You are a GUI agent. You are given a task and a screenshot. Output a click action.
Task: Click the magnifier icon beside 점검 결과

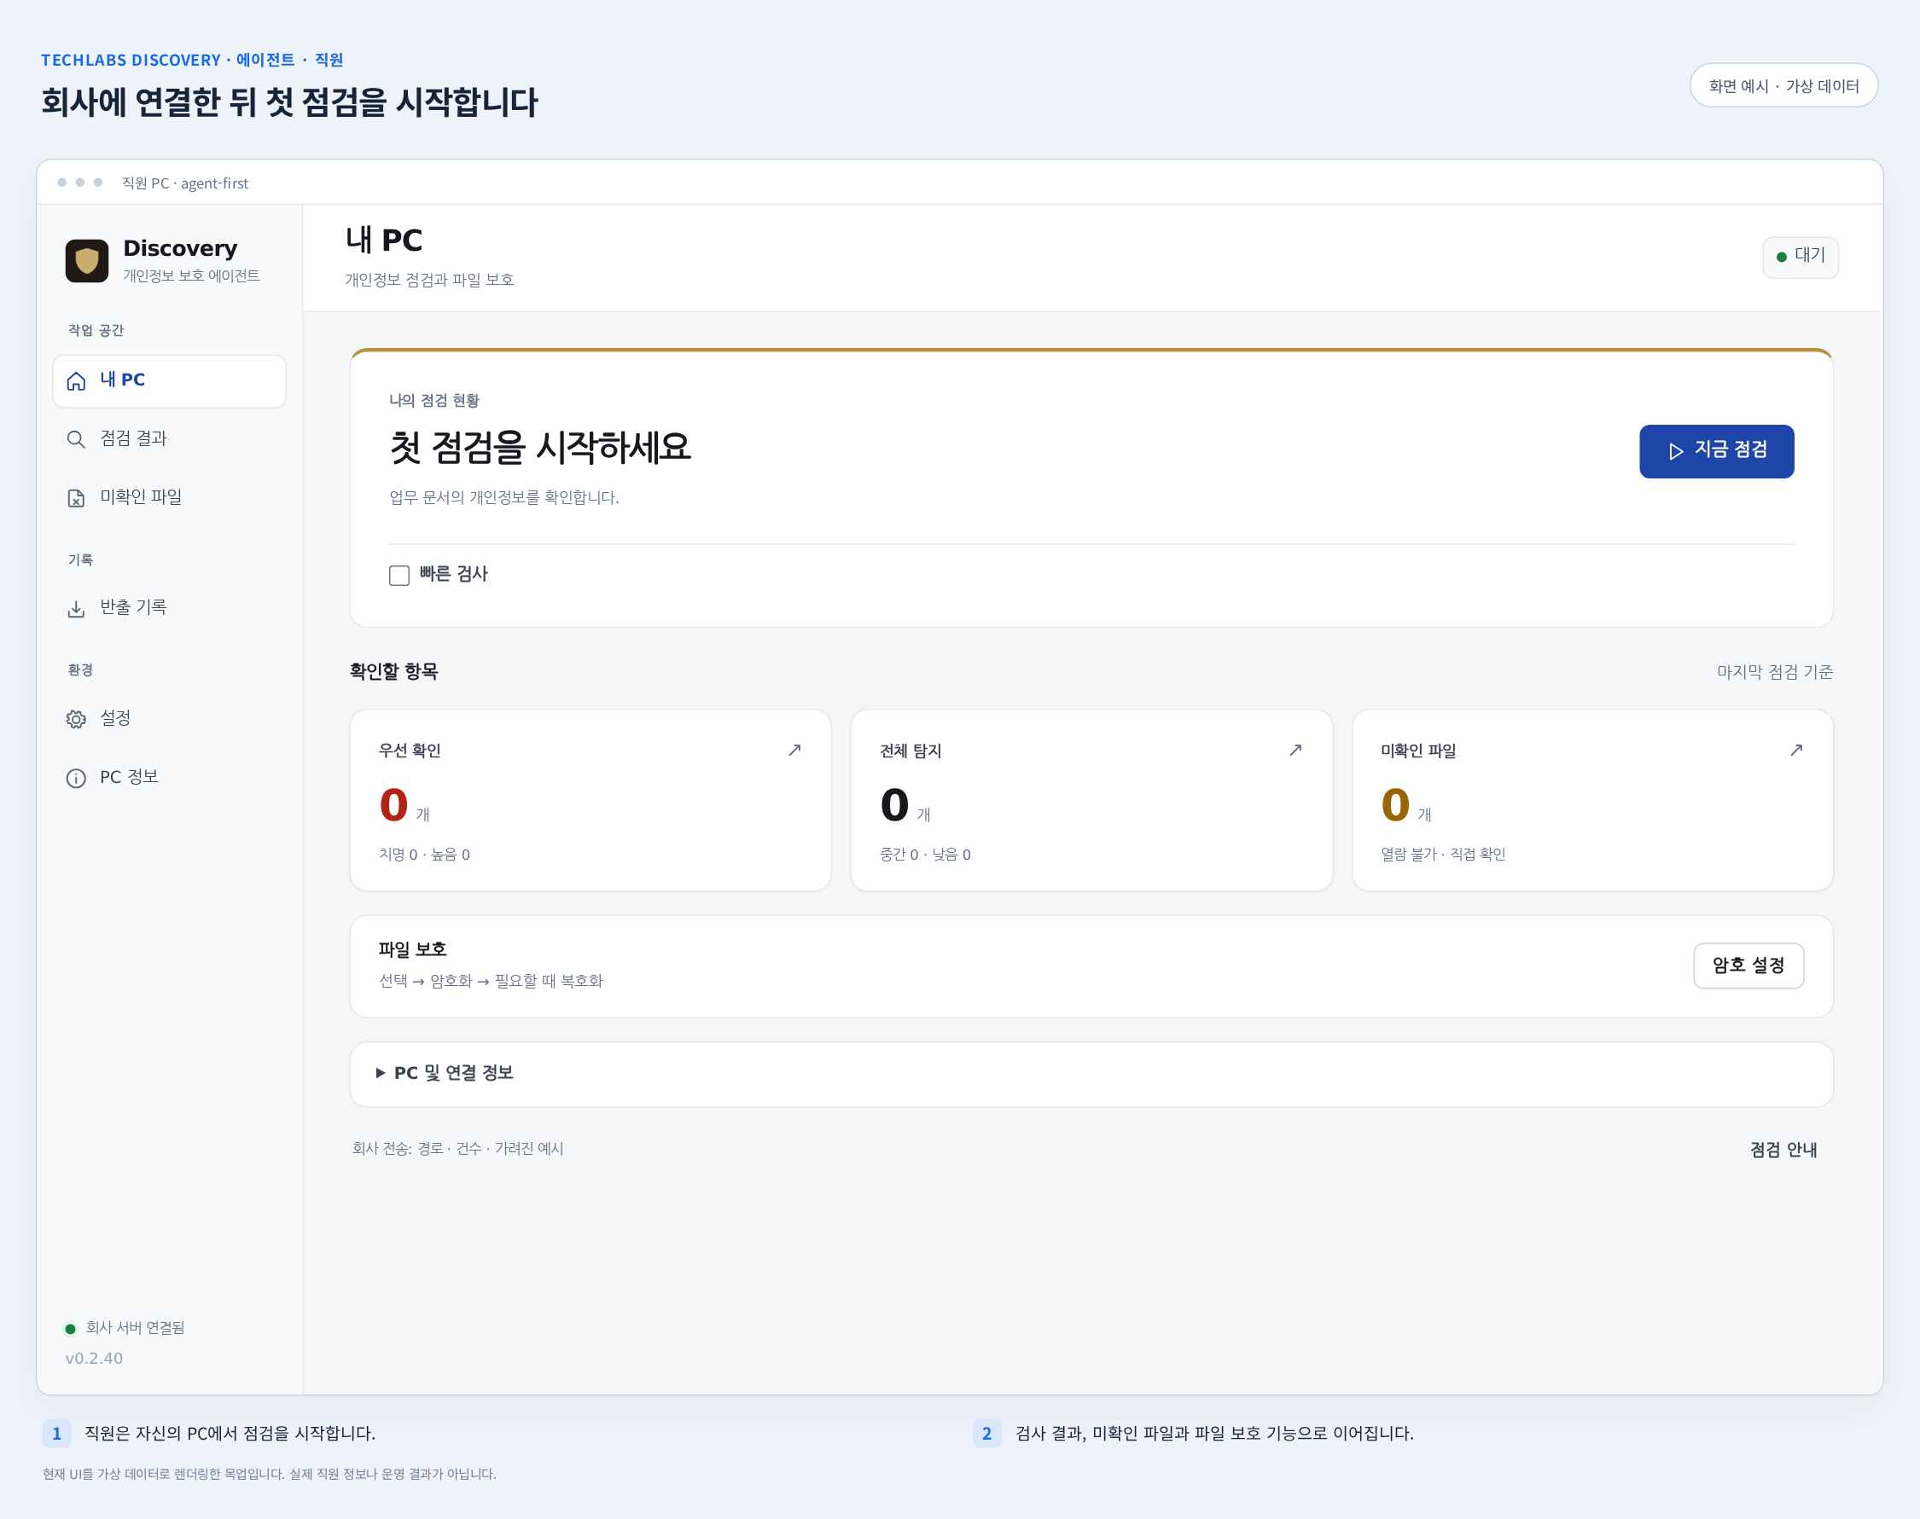(77, 439)
